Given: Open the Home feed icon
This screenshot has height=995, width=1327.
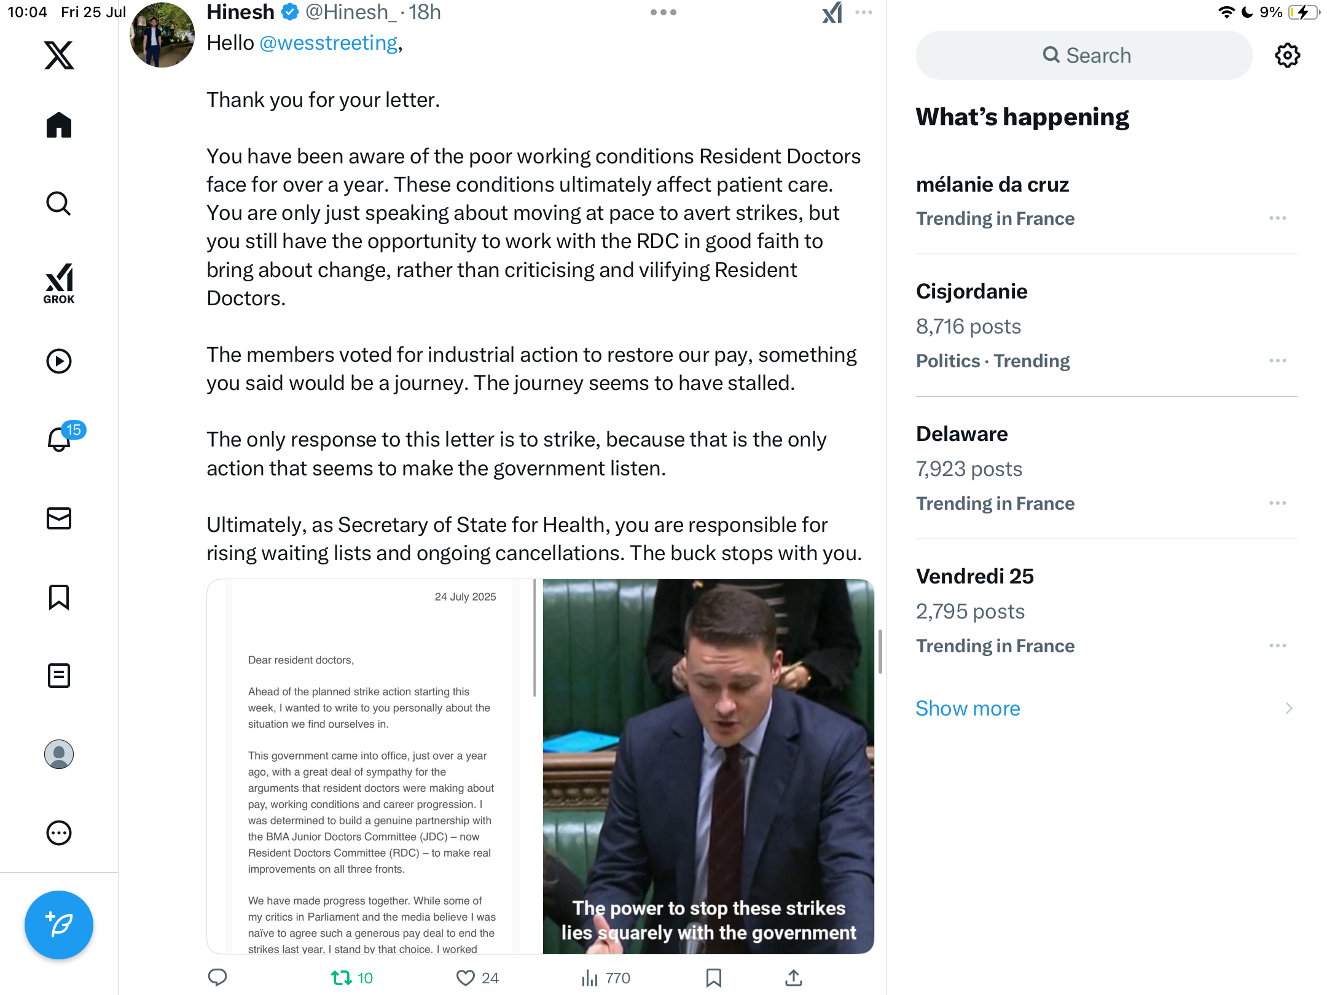Looking at the screenshot, I should click(x=59, y=125).
